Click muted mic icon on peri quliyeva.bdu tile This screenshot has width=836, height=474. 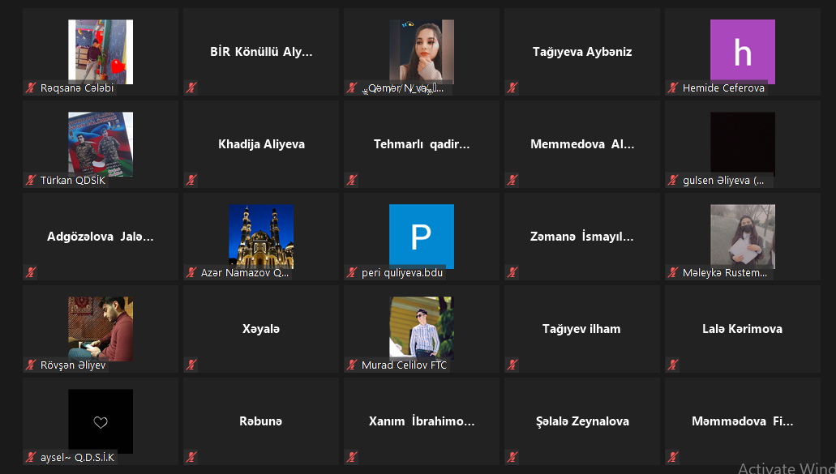352,273
